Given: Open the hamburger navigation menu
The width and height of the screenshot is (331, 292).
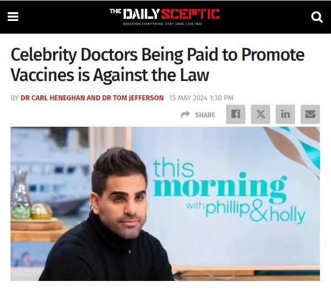Looking at the screenshot, I should [13, 17].
